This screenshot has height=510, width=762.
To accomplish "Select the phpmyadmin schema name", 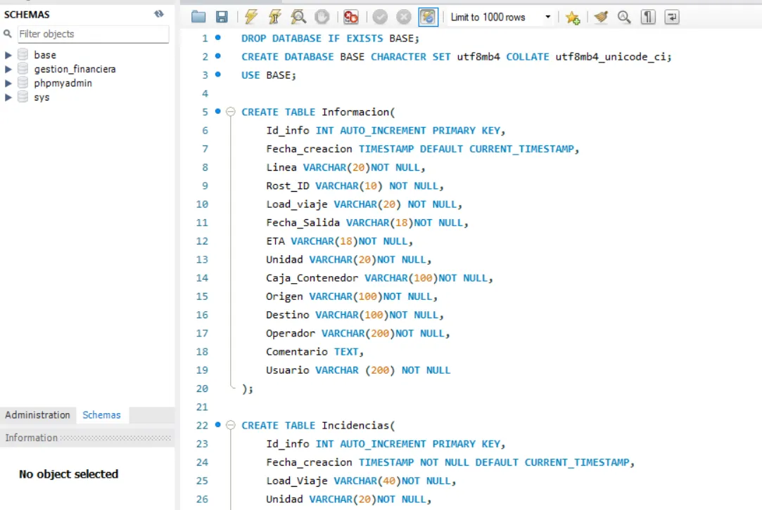I will [x=63, y=83].
